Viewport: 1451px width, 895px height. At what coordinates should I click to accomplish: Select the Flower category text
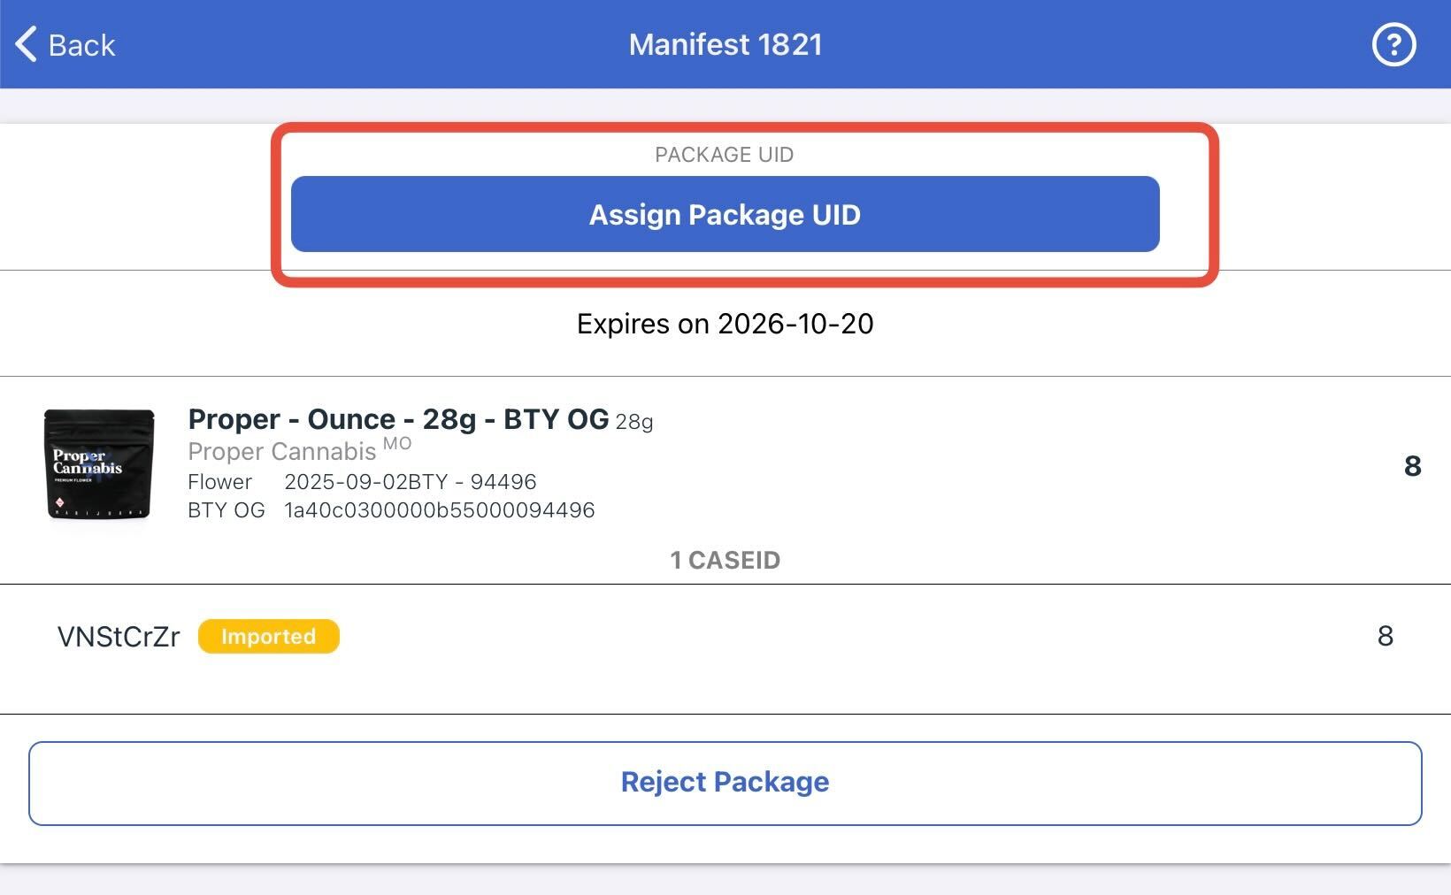[x=219, y=482]
